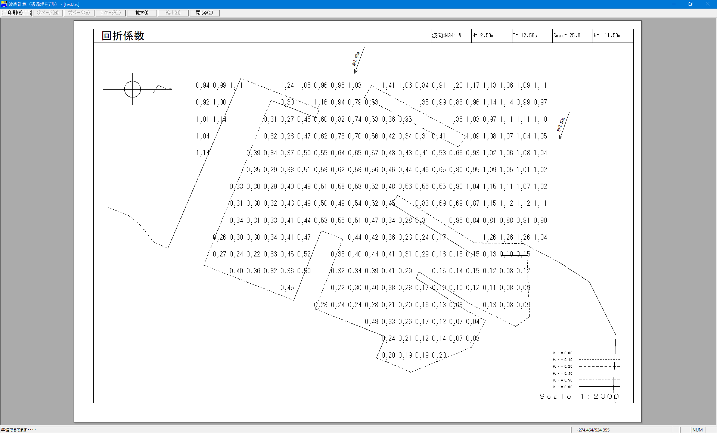Click the 閉じる(C) close preview button
Image resolution: width=717 pixels, height=433 pixels.
204,13
